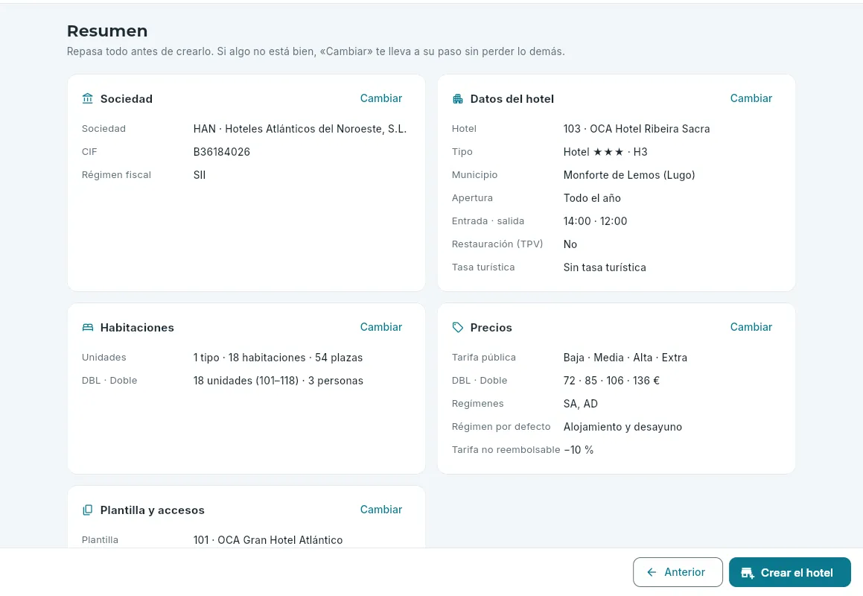Click the Régimen fiscal value SII

click(x=200, y=175)
